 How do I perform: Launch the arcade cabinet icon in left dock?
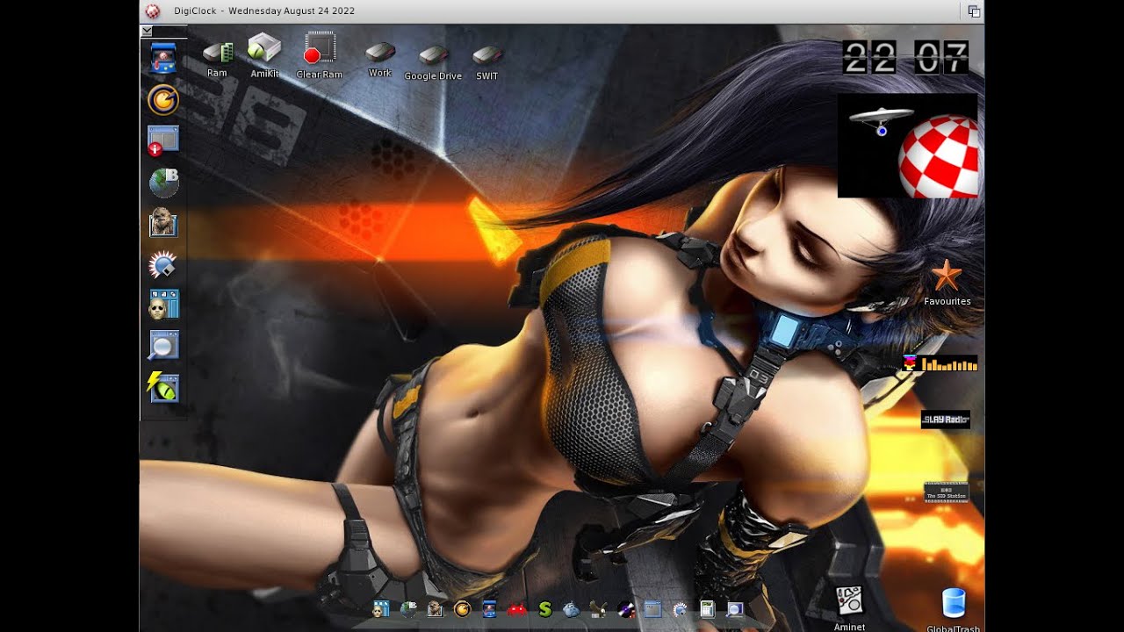163,59
